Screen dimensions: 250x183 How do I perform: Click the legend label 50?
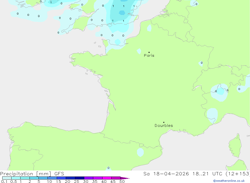122,182
